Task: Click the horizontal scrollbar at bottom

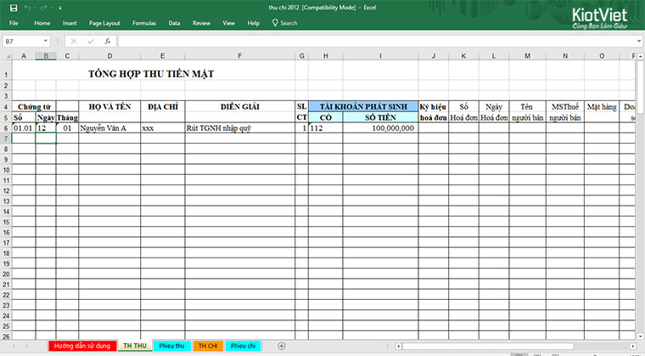Action: click(x=509, y=347)
